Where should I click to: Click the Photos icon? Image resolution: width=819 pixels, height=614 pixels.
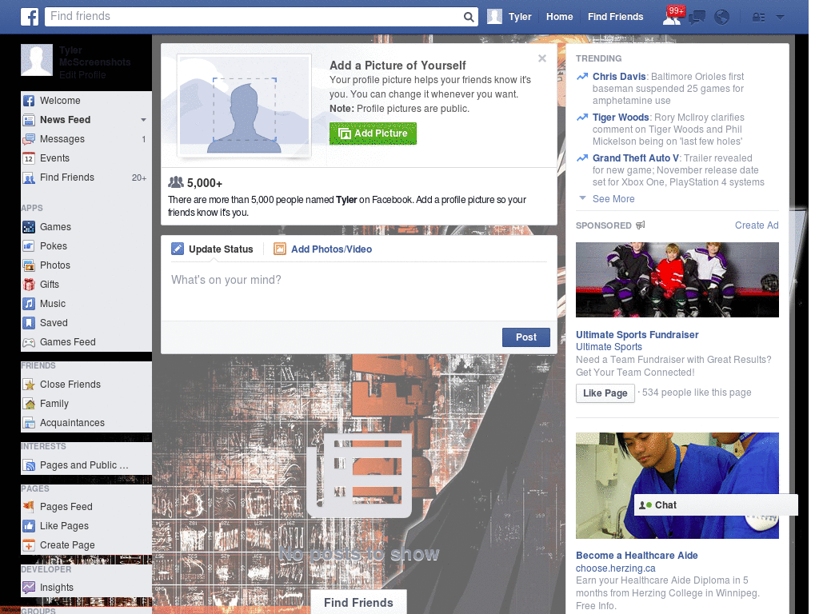coord(29,265)
